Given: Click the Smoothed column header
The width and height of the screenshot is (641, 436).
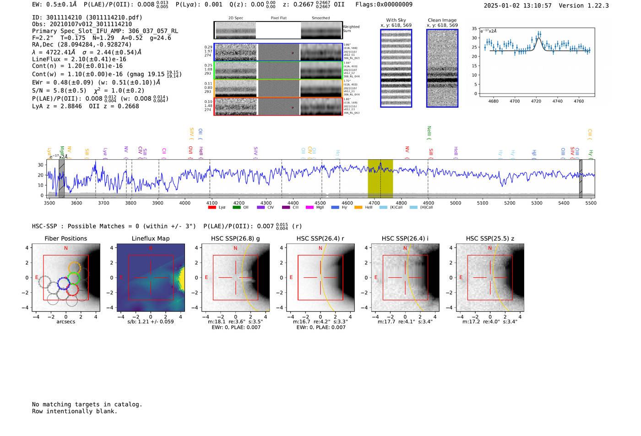Looking at the screenshot, I should (321, 18).
